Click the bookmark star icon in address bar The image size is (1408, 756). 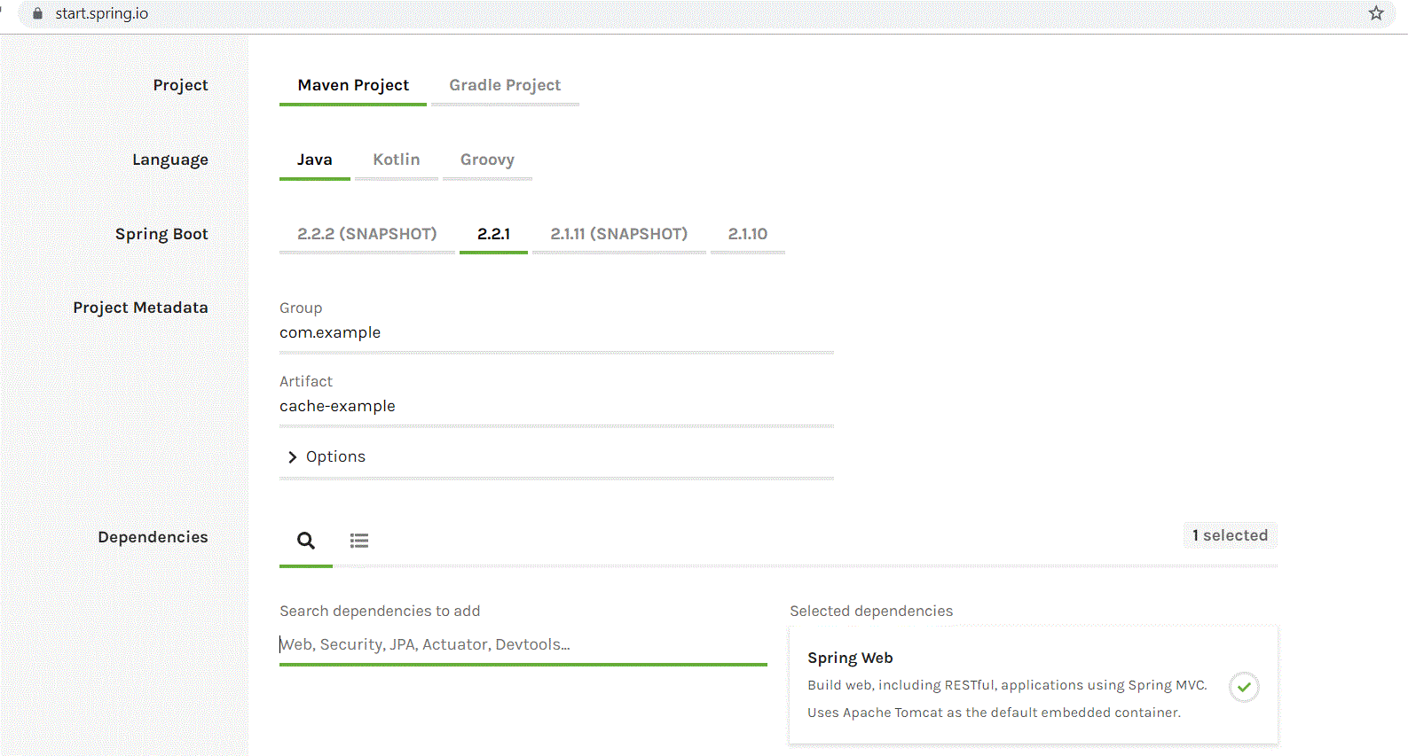(1376, 13)
